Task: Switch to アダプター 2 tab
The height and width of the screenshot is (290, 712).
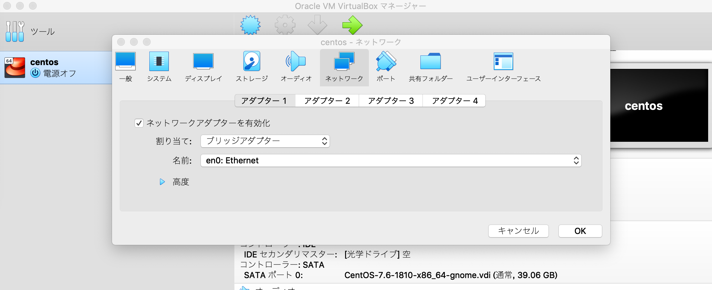Action: click(327, 101)
